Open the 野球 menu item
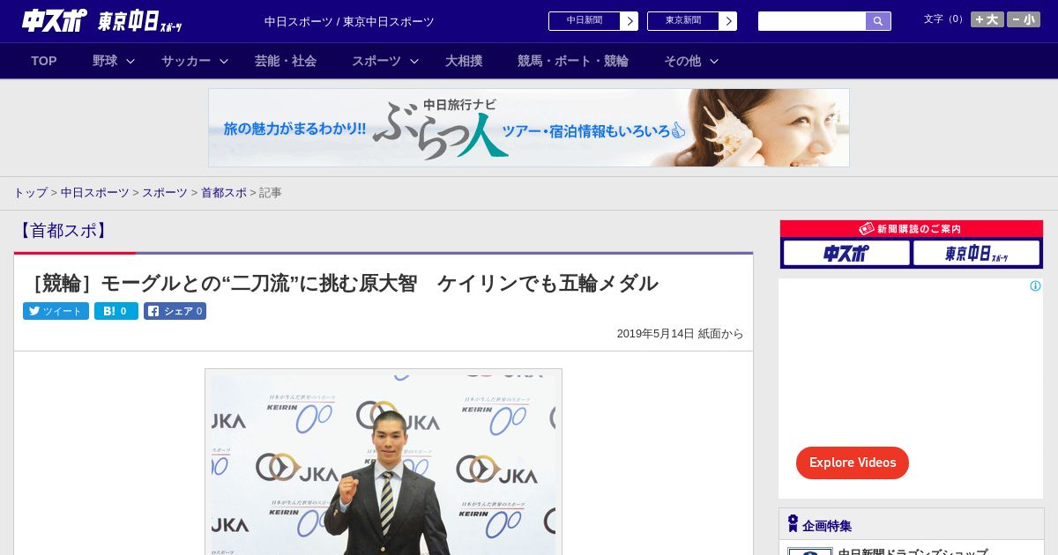This screenshot has width=1058, height=555. [105, 61]
